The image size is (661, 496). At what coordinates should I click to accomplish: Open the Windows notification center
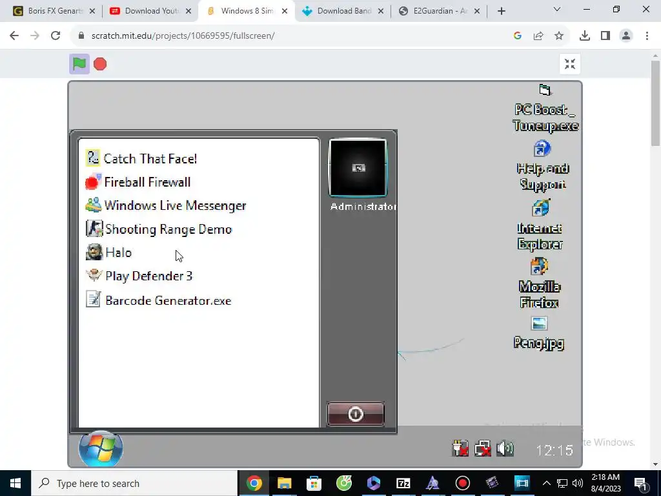tap(640, 483)
